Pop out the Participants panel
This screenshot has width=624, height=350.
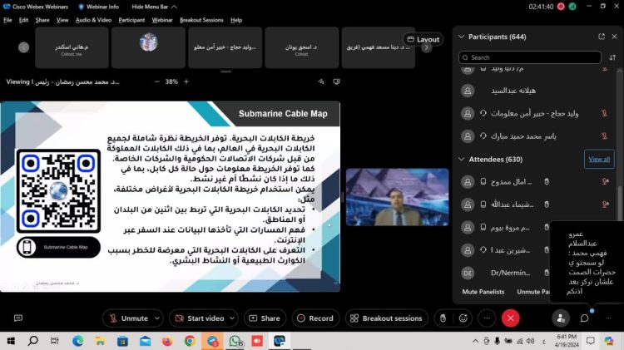(x=602, y=37)
